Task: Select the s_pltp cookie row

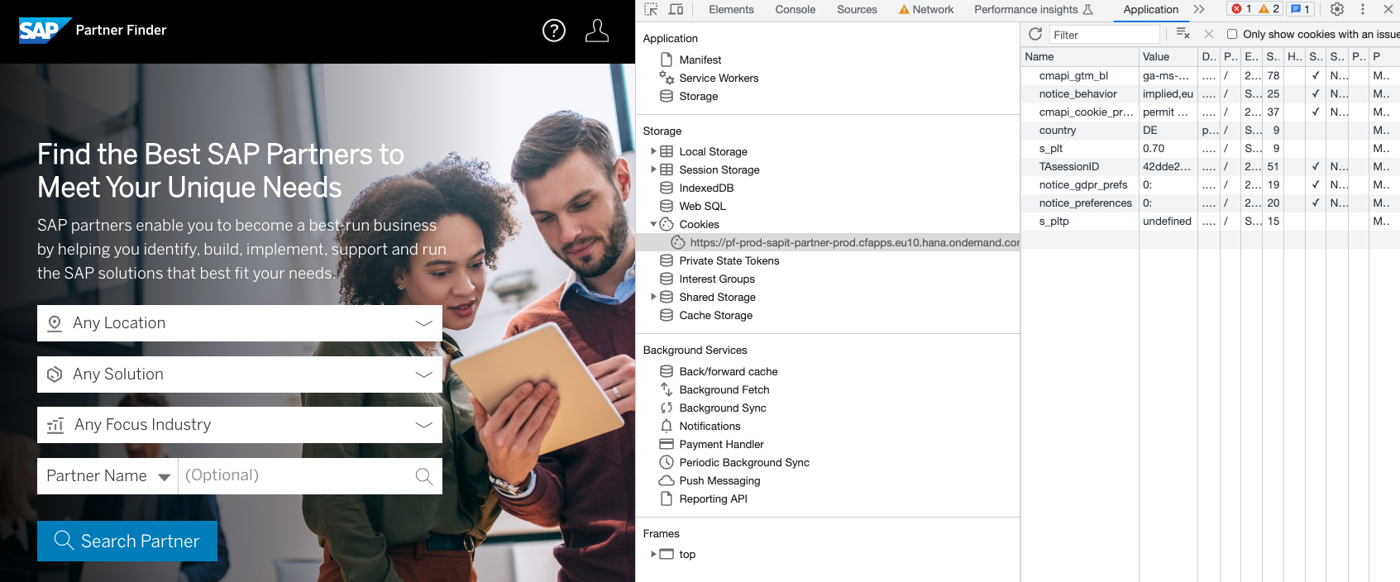Action: coord(1210,221)
